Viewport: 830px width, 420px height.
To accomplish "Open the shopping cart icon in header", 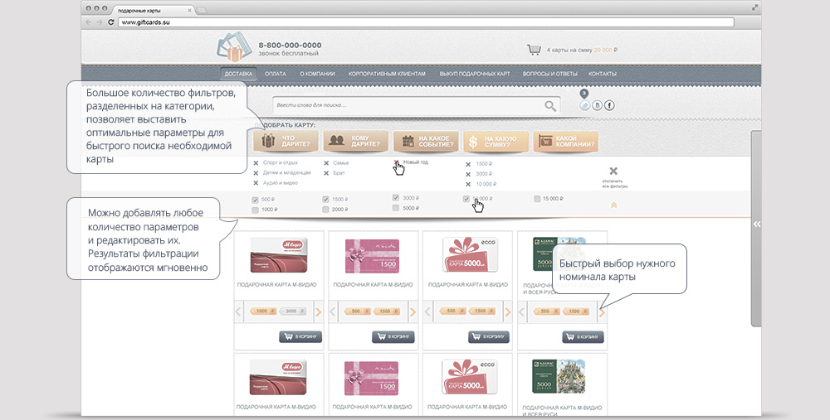I will coord(534,50).
